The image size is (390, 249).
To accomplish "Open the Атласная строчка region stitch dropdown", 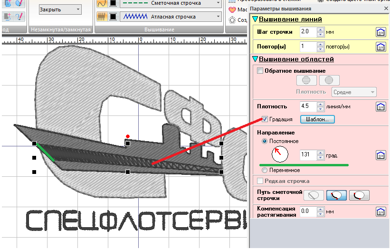I will (x=171, y=17).
